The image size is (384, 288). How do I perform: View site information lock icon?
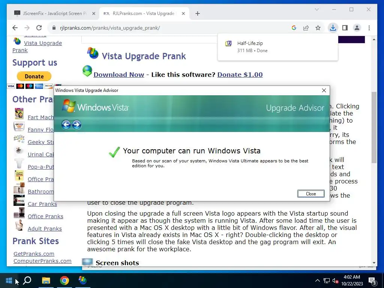pyautogui.click(x=54, y=28)
